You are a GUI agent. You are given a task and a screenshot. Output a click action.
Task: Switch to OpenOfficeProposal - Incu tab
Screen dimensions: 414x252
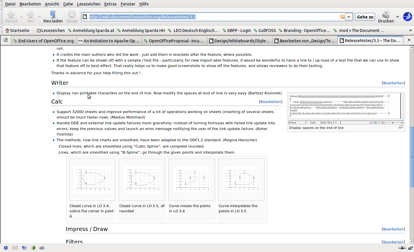pos(174,41)
